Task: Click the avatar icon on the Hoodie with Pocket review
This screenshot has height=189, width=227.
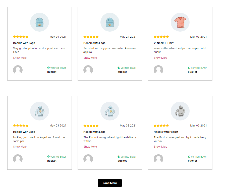Action: pyautogui.click(x=158, y=159)
